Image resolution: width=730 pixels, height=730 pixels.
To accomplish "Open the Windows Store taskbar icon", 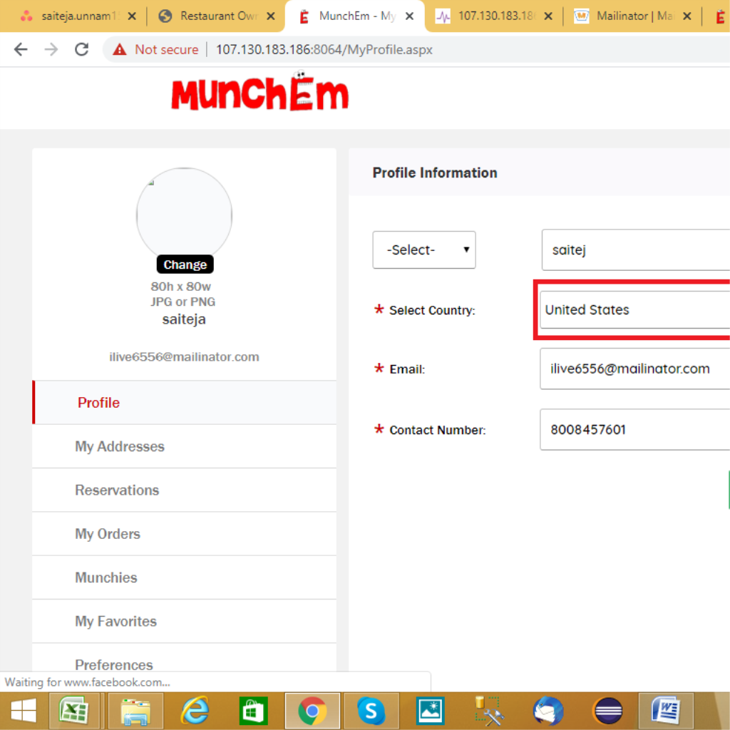I will 253,710.
